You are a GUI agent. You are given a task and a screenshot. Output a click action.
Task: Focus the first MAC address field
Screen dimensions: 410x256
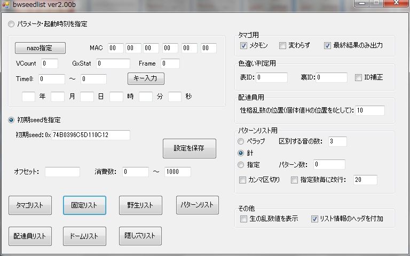115,48
